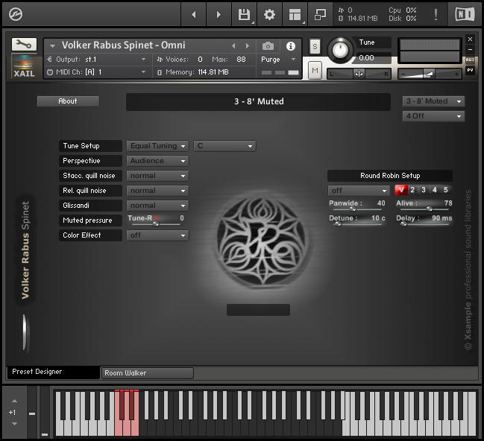This screenshot has width=484, height=441.
Task: Click the Round Robin Setup header
Action: coord(390,176)
